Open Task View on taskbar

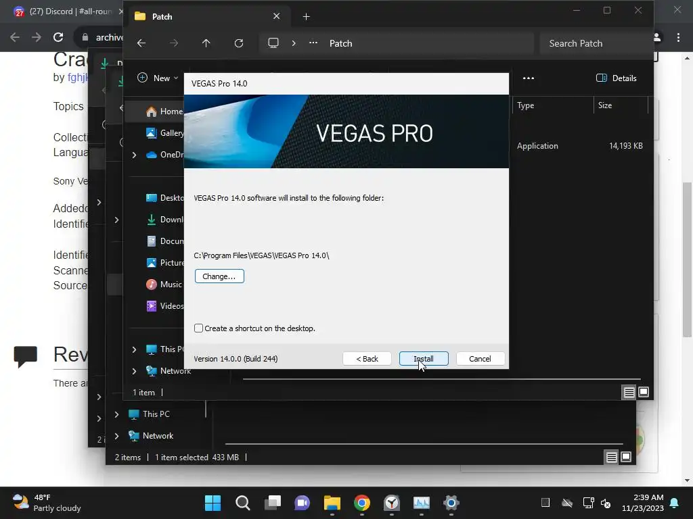click(273, 503)
